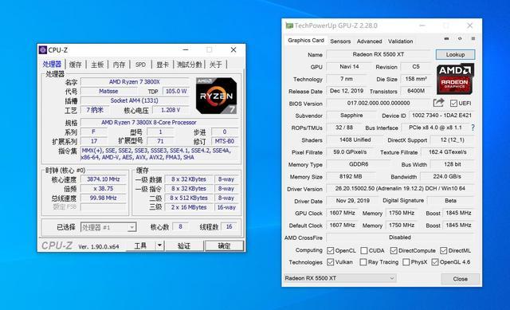This screenshot has width=510, height=310.
Task: Click the Shaders value 1408 Unified
Action: pos(355,140)
